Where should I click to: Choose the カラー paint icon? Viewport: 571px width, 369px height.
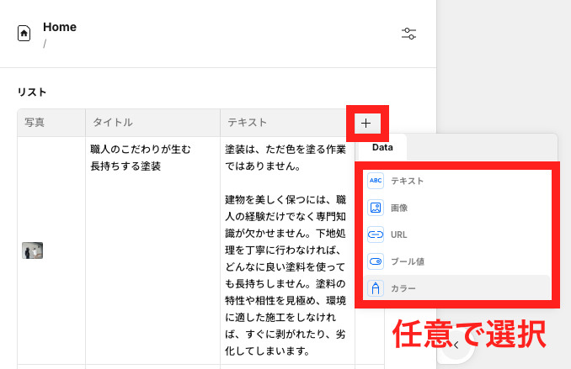click(376, 288)
